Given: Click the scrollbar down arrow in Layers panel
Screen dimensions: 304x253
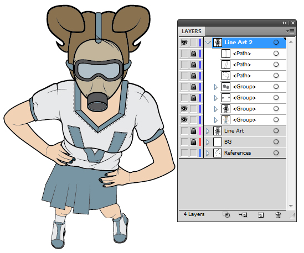Looking at the screenshot, I should point(291,206).
